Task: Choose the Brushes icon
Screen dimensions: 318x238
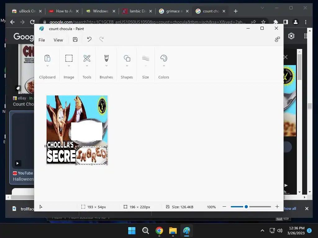Action: point(106,58)
